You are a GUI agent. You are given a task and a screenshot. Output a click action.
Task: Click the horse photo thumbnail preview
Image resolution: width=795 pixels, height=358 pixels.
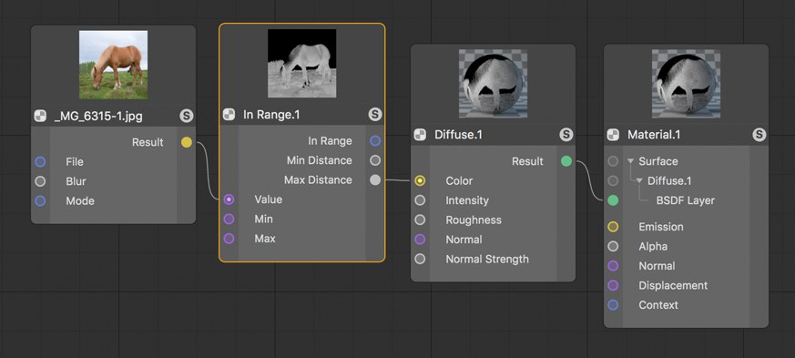pyautogui.click(x=114, y=65)
